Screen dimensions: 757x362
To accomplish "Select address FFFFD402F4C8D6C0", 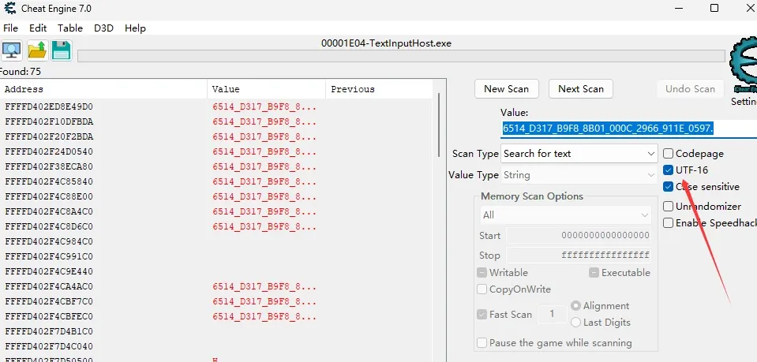I will [x=49, y=226].
